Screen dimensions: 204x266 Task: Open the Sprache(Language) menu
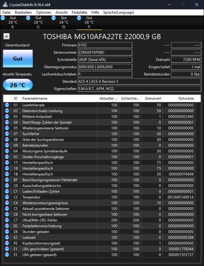(118, 12)
